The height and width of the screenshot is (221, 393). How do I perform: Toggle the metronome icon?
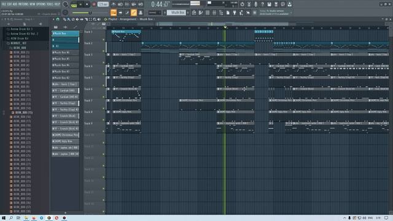(114, 4)
